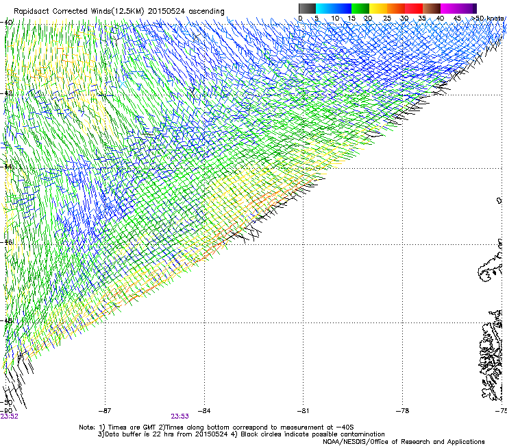Screen dimensions: 507x446
Task: Click the -78 longitude axis label
Action: click(x=402, y=411)
